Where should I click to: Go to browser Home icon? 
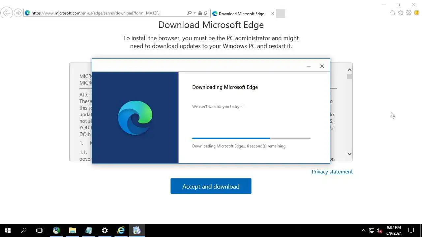tap(392, 13)
